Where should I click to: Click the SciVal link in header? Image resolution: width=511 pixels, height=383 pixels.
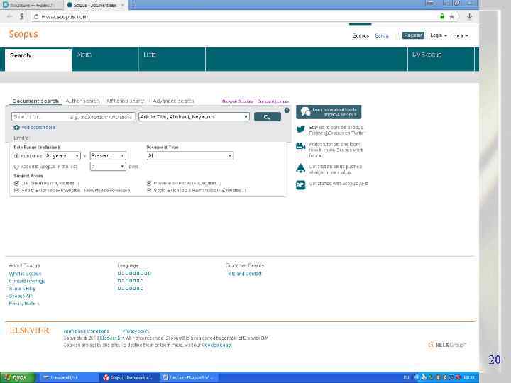(382, 35)
